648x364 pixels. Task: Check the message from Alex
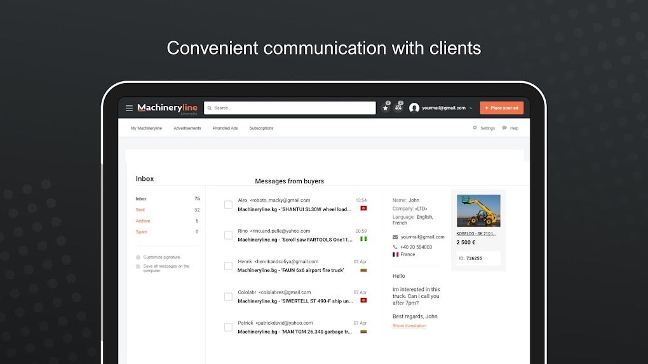coord(228,205)
